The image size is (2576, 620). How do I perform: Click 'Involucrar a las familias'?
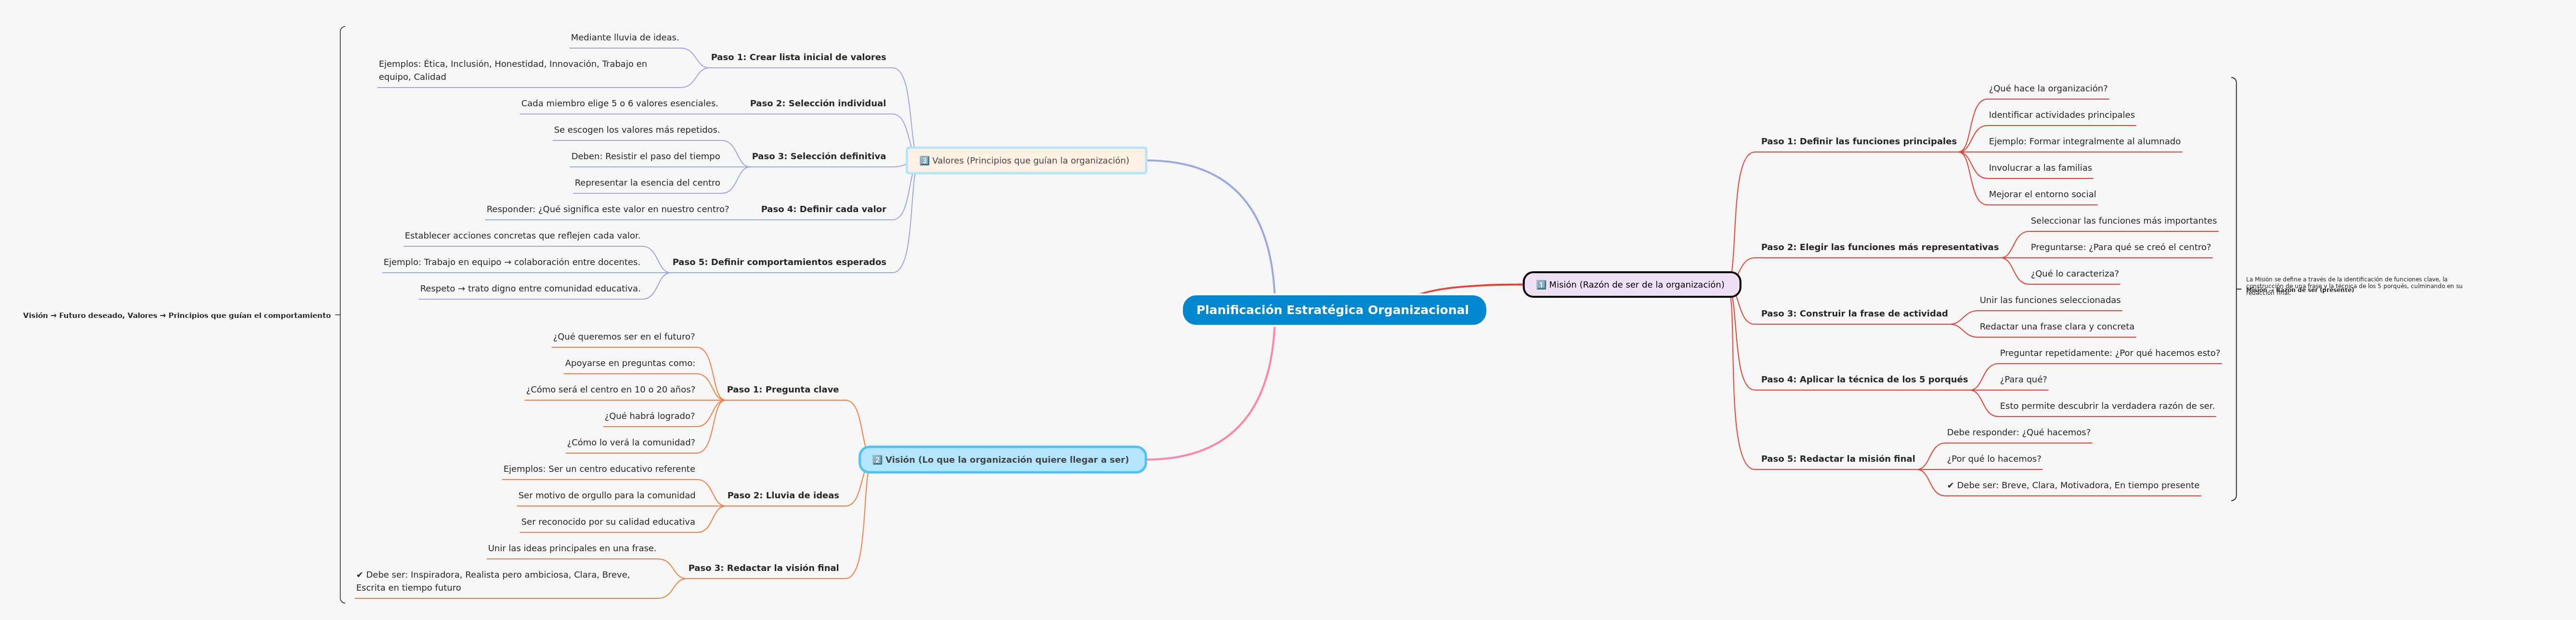click(2039, 168)
